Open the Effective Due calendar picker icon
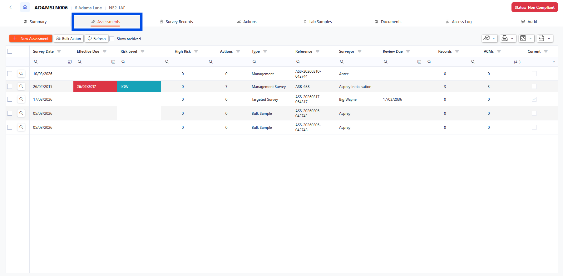 pyautogui.click(x=113, y=62)
